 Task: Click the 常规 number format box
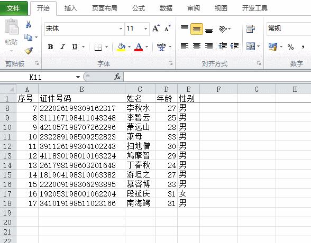pos(289,29)
